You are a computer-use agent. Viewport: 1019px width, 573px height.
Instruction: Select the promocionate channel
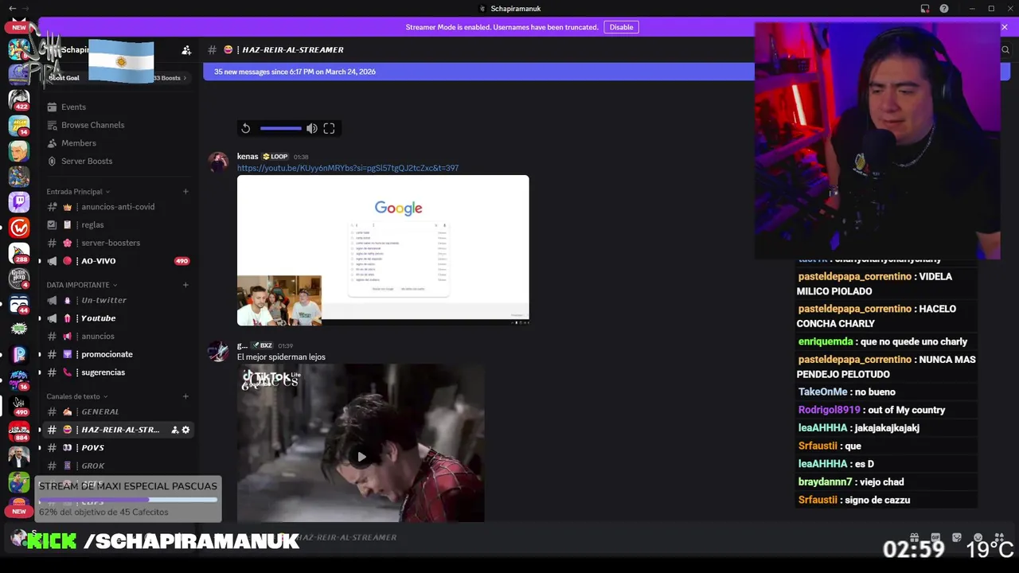click(x=117, y=354)
